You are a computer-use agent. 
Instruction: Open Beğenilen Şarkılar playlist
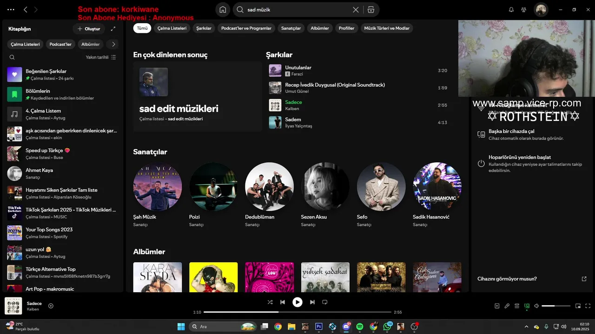(63, 75)
